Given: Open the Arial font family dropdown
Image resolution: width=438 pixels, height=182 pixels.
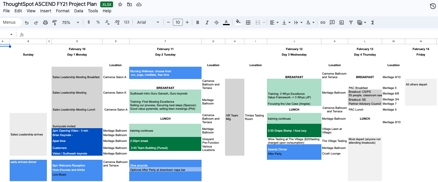Looking at the screenshot, I should pyautogui.click(x=148, y=22).
